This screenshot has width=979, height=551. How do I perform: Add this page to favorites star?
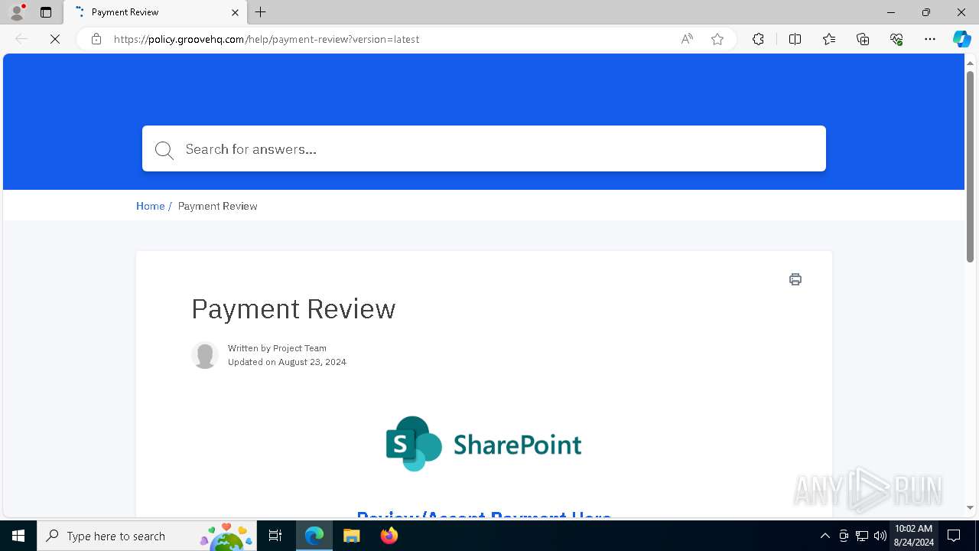click(717, 39)
